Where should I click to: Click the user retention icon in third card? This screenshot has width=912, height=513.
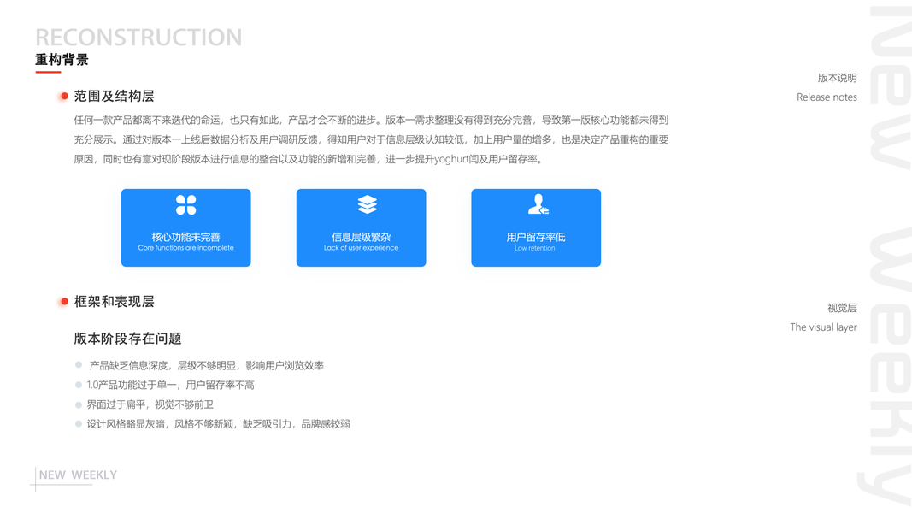click(x=538, y=204)
